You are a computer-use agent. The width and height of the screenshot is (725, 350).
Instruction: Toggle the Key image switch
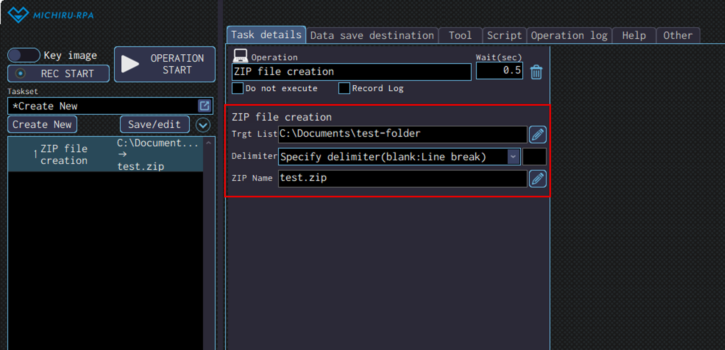point(24,55)
